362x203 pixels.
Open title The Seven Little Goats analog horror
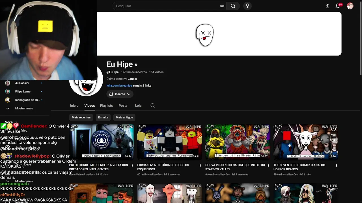click(x=299, y=167)
